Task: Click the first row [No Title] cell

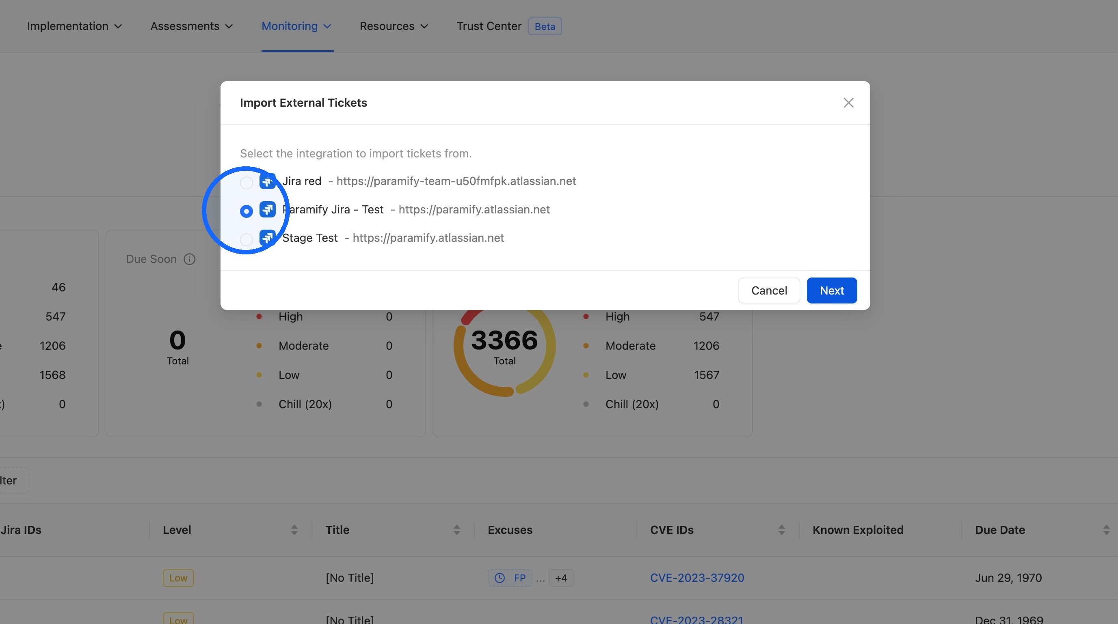Action: pyautogui.click(x=350, y=578)
